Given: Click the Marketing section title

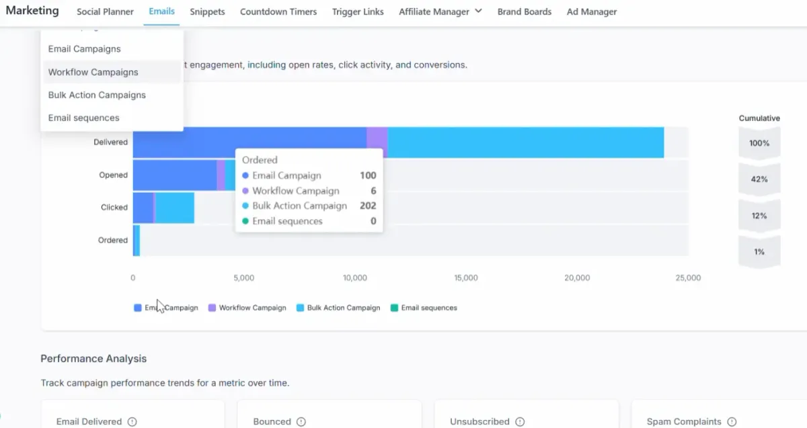Looking at the screenshot, I should tap(32, 11).
